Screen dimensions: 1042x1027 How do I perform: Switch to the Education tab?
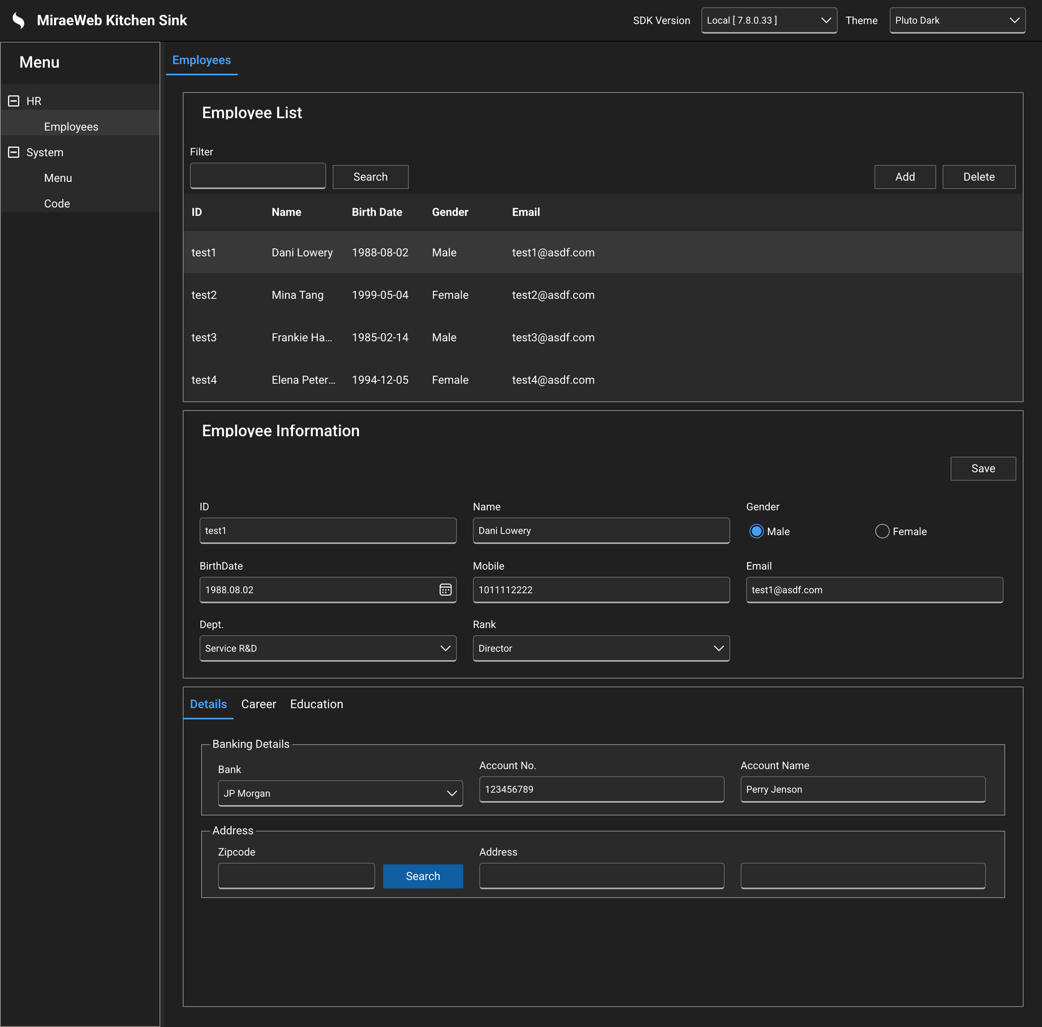click(316, 704)
